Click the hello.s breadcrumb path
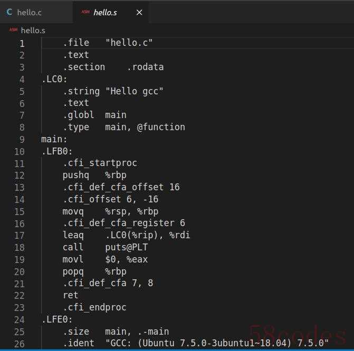The image size is (354, 351). [x=33, y=31]
